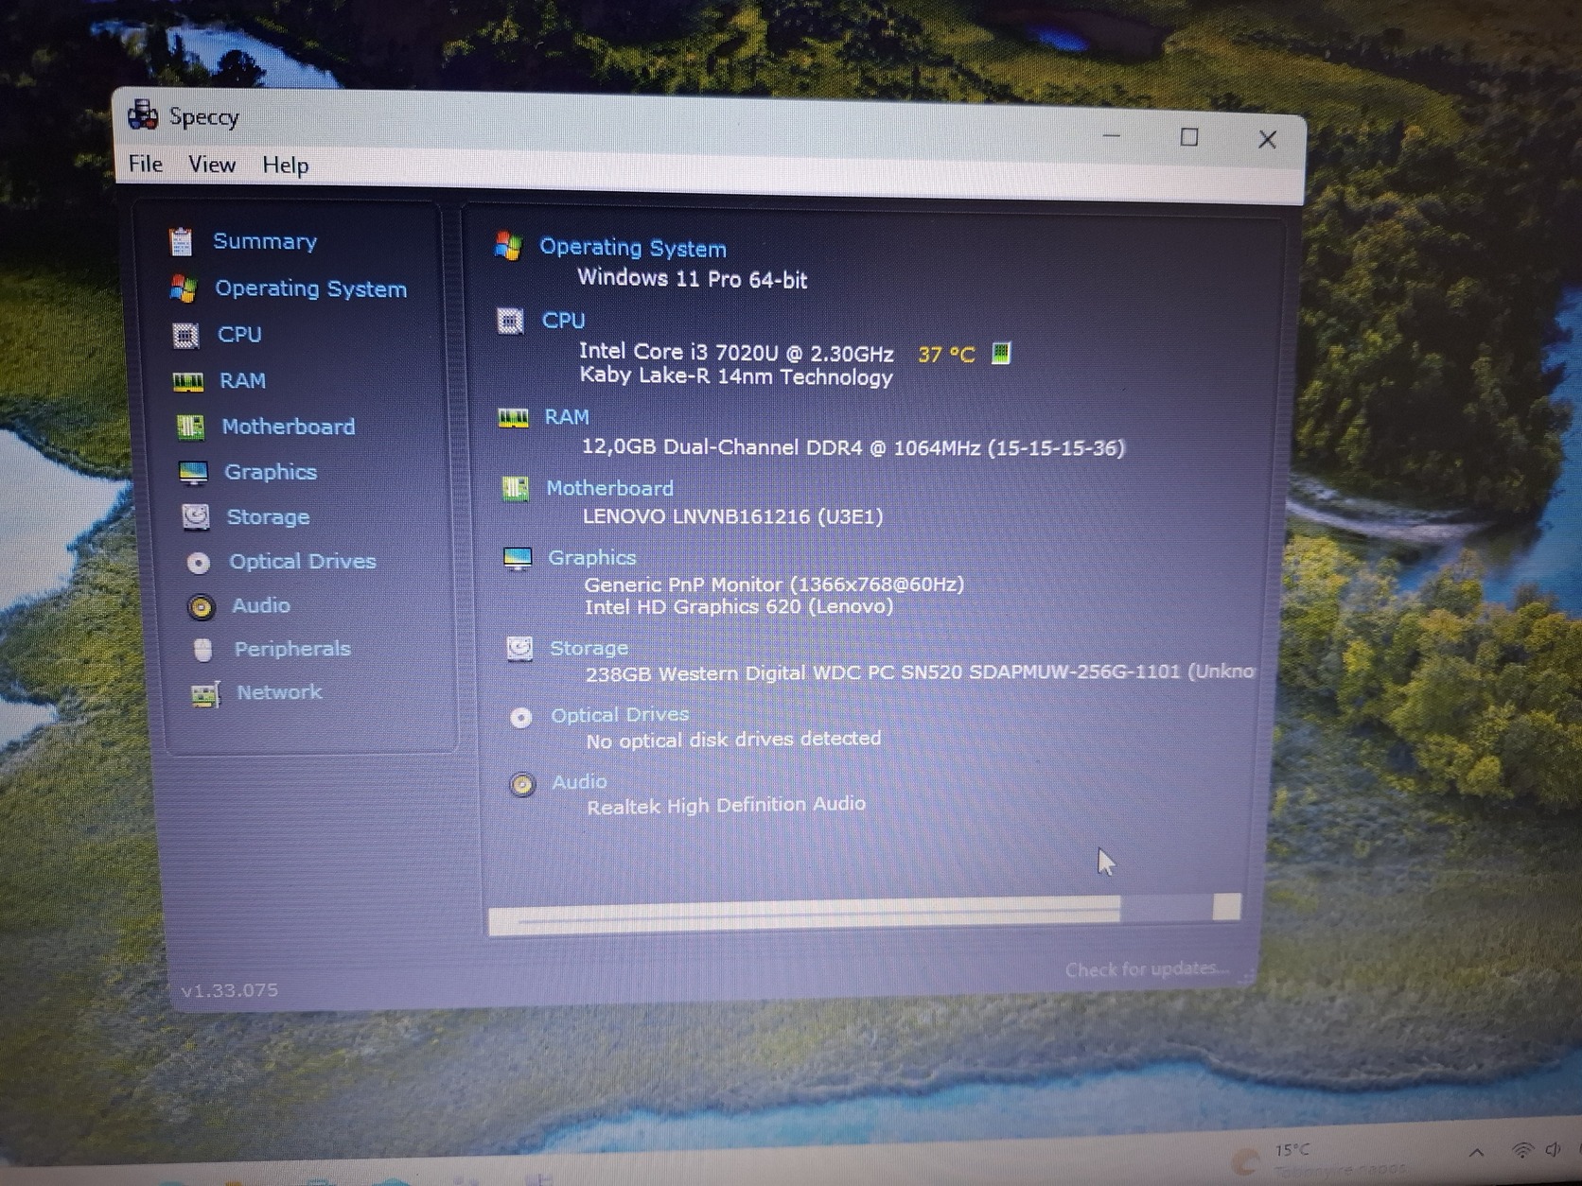Select the Generic PnP Monitor line
This screenshot has width=1582, height=1186.
pyautogui.click(x=774, y=584)
